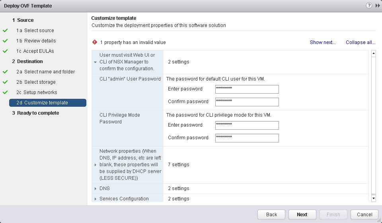Click the green checkmark beside Select source
This screenshot has width=382, height=223.
coord(5,31)
